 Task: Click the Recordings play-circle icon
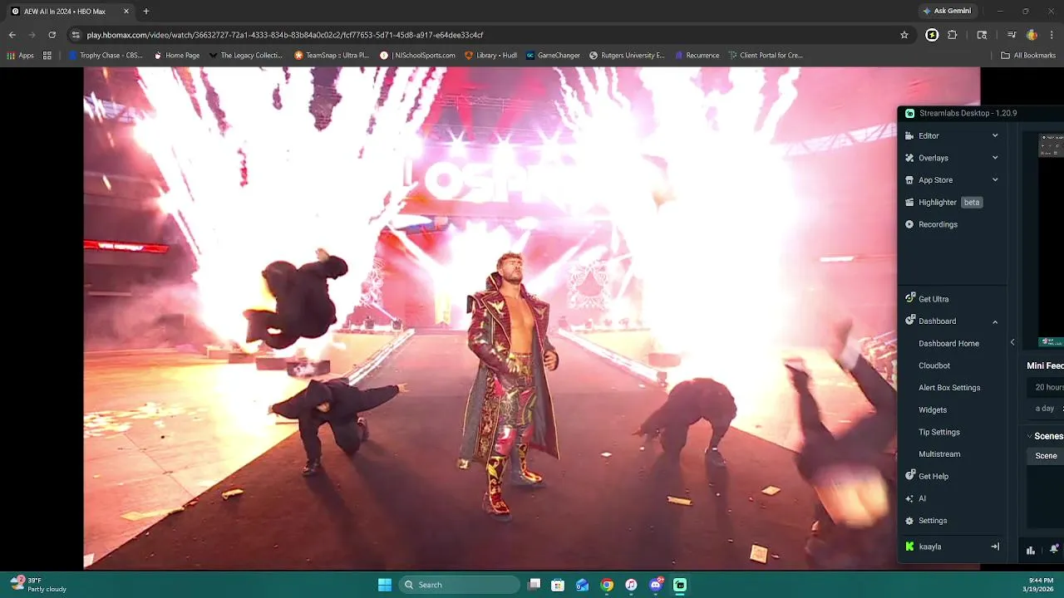[909, 224]
